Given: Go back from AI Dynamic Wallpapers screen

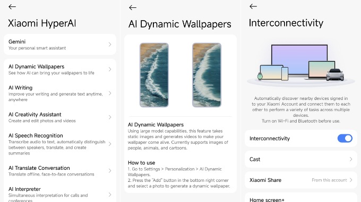Looking at the screenshot, I should (133, 7).
